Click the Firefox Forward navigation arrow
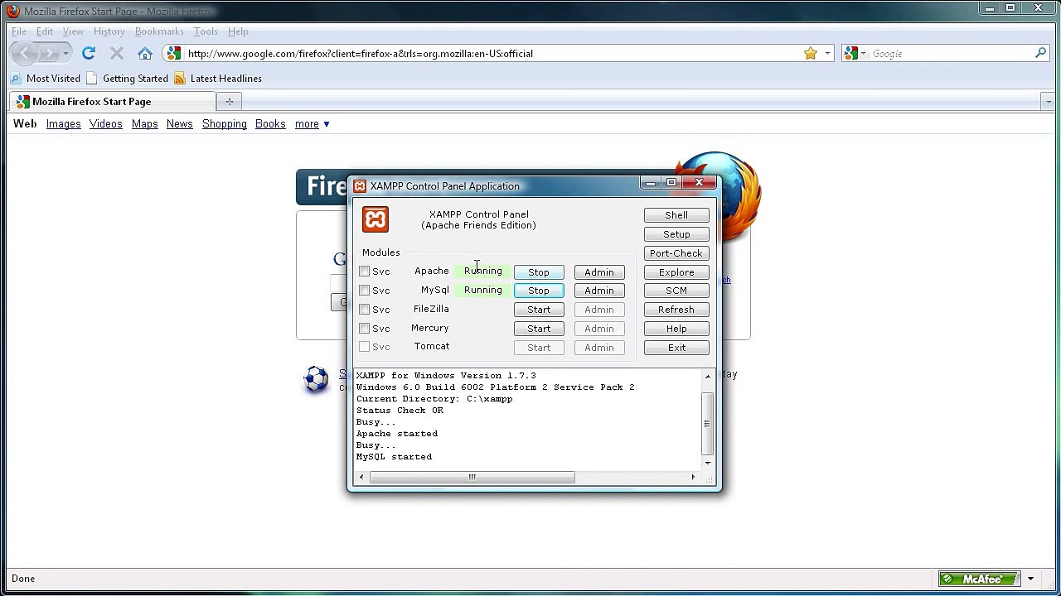1061x596 pixels. tap(49, 54)
